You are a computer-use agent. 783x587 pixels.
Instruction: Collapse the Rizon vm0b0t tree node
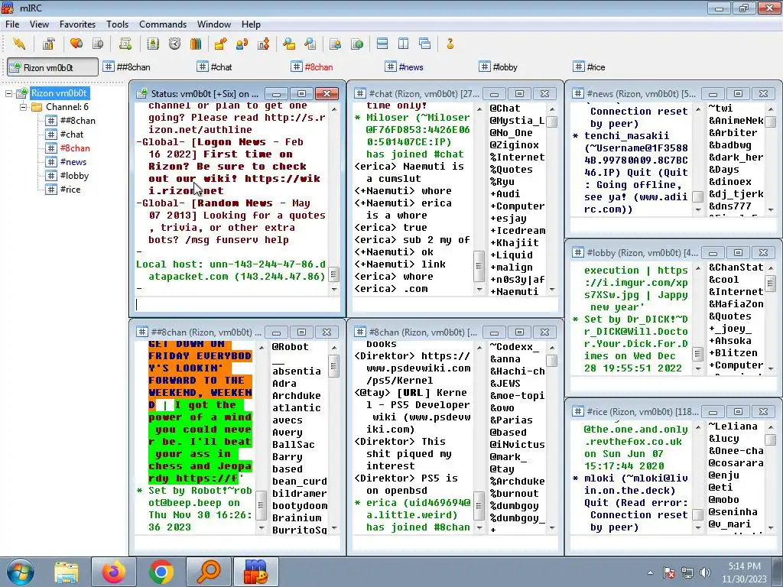coord(8,93)
